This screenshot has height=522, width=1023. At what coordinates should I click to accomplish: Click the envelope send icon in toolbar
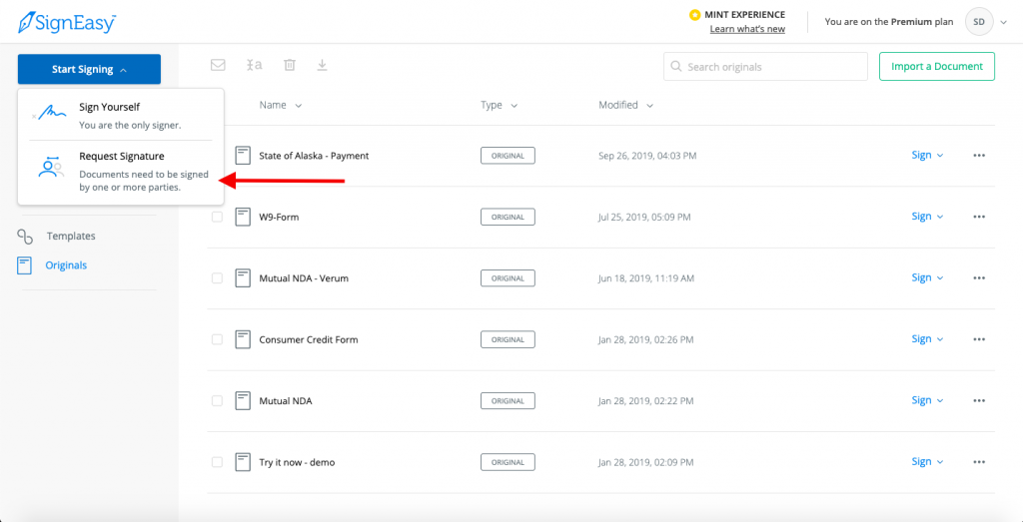[218, 65]
